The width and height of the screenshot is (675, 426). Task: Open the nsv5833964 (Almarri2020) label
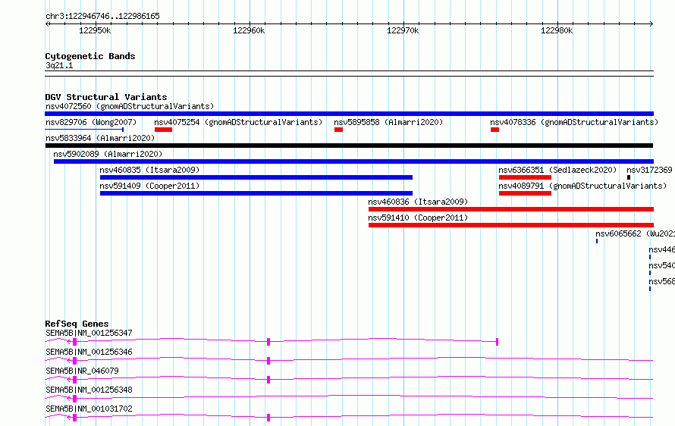100,138
